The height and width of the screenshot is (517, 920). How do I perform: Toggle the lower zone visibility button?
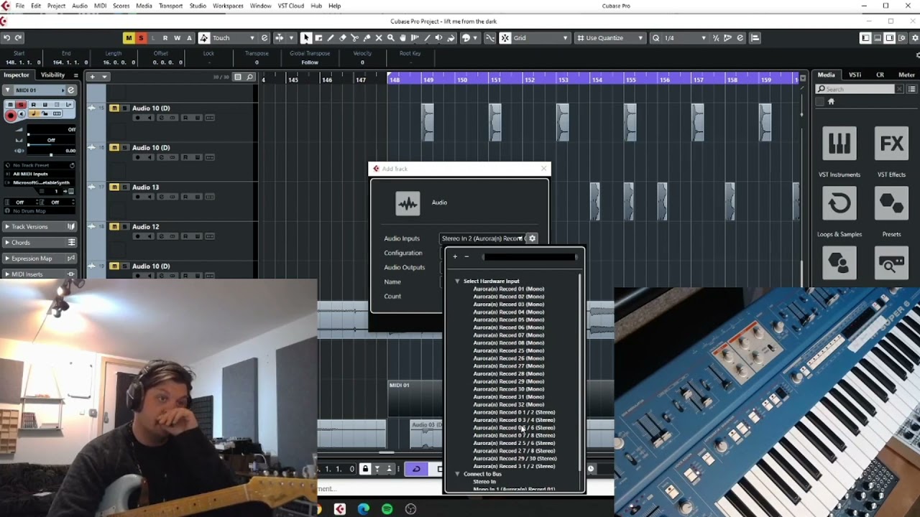[x=878, y=38]
